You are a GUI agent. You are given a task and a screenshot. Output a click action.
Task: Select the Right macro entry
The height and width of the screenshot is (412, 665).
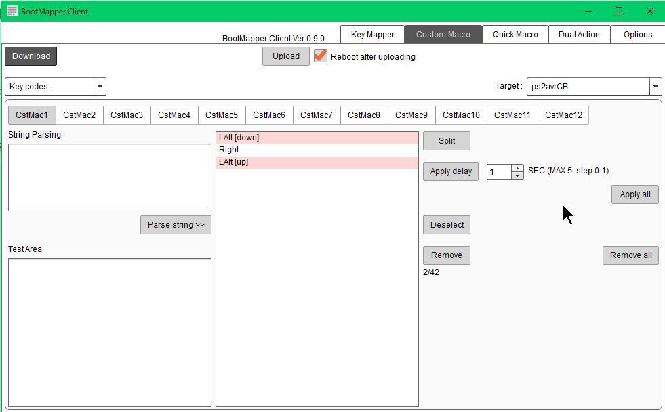[x=317, y=150]
